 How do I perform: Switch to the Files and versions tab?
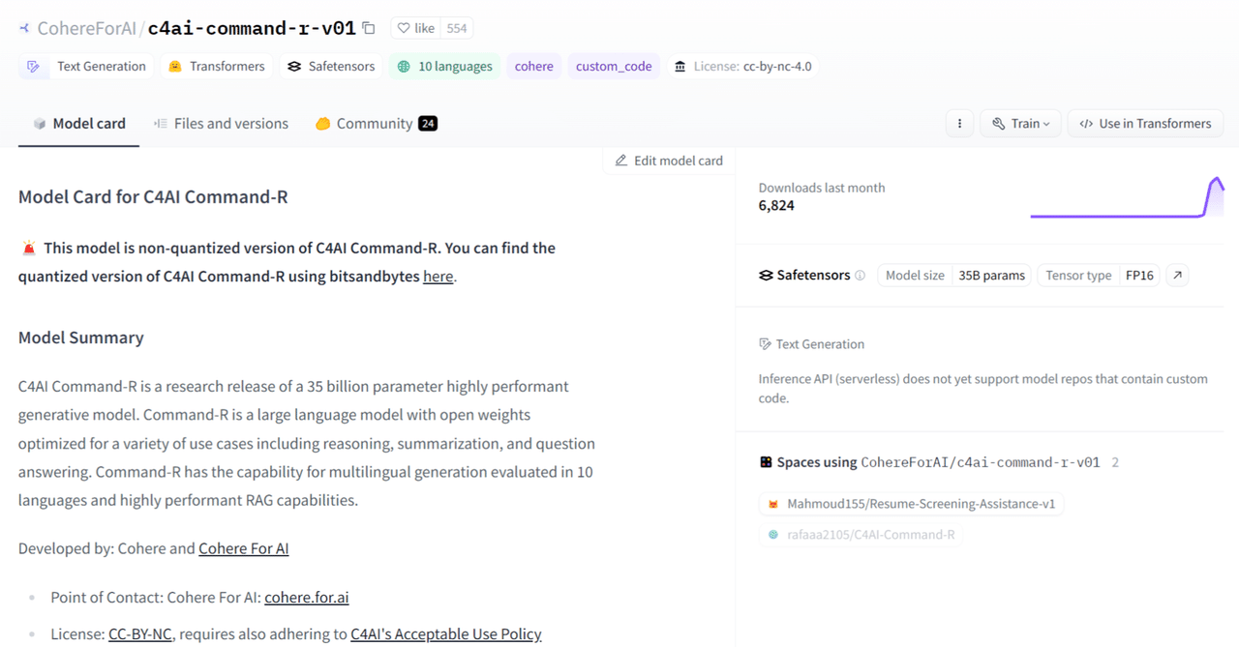(x=221, y=124)
